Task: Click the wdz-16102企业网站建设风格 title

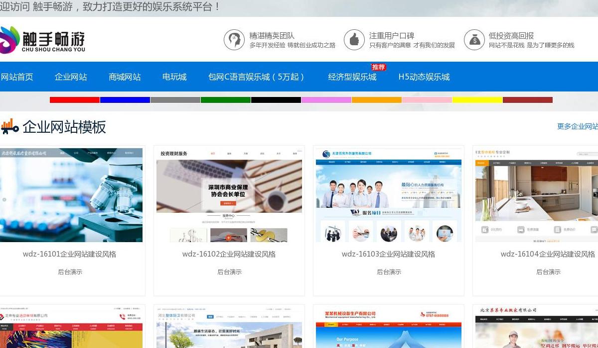Action: click(229, 254)
